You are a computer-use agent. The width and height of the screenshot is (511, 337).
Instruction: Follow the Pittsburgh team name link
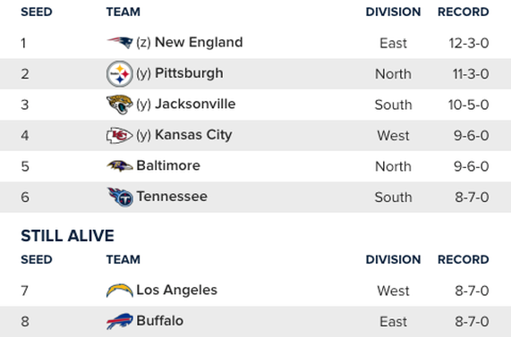click(x=189, y=73)
